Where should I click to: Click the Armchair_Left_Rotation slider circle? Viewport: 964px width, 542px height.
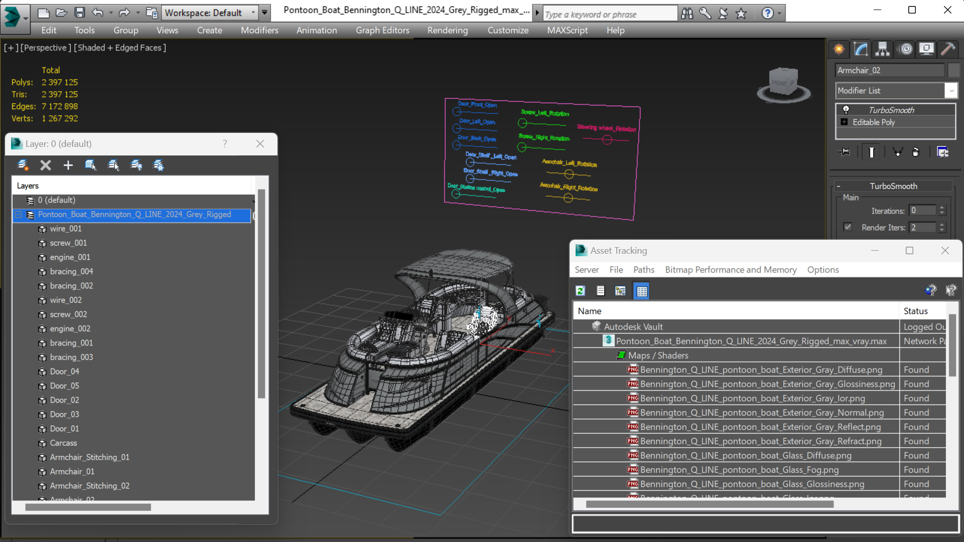coord(569,174)
